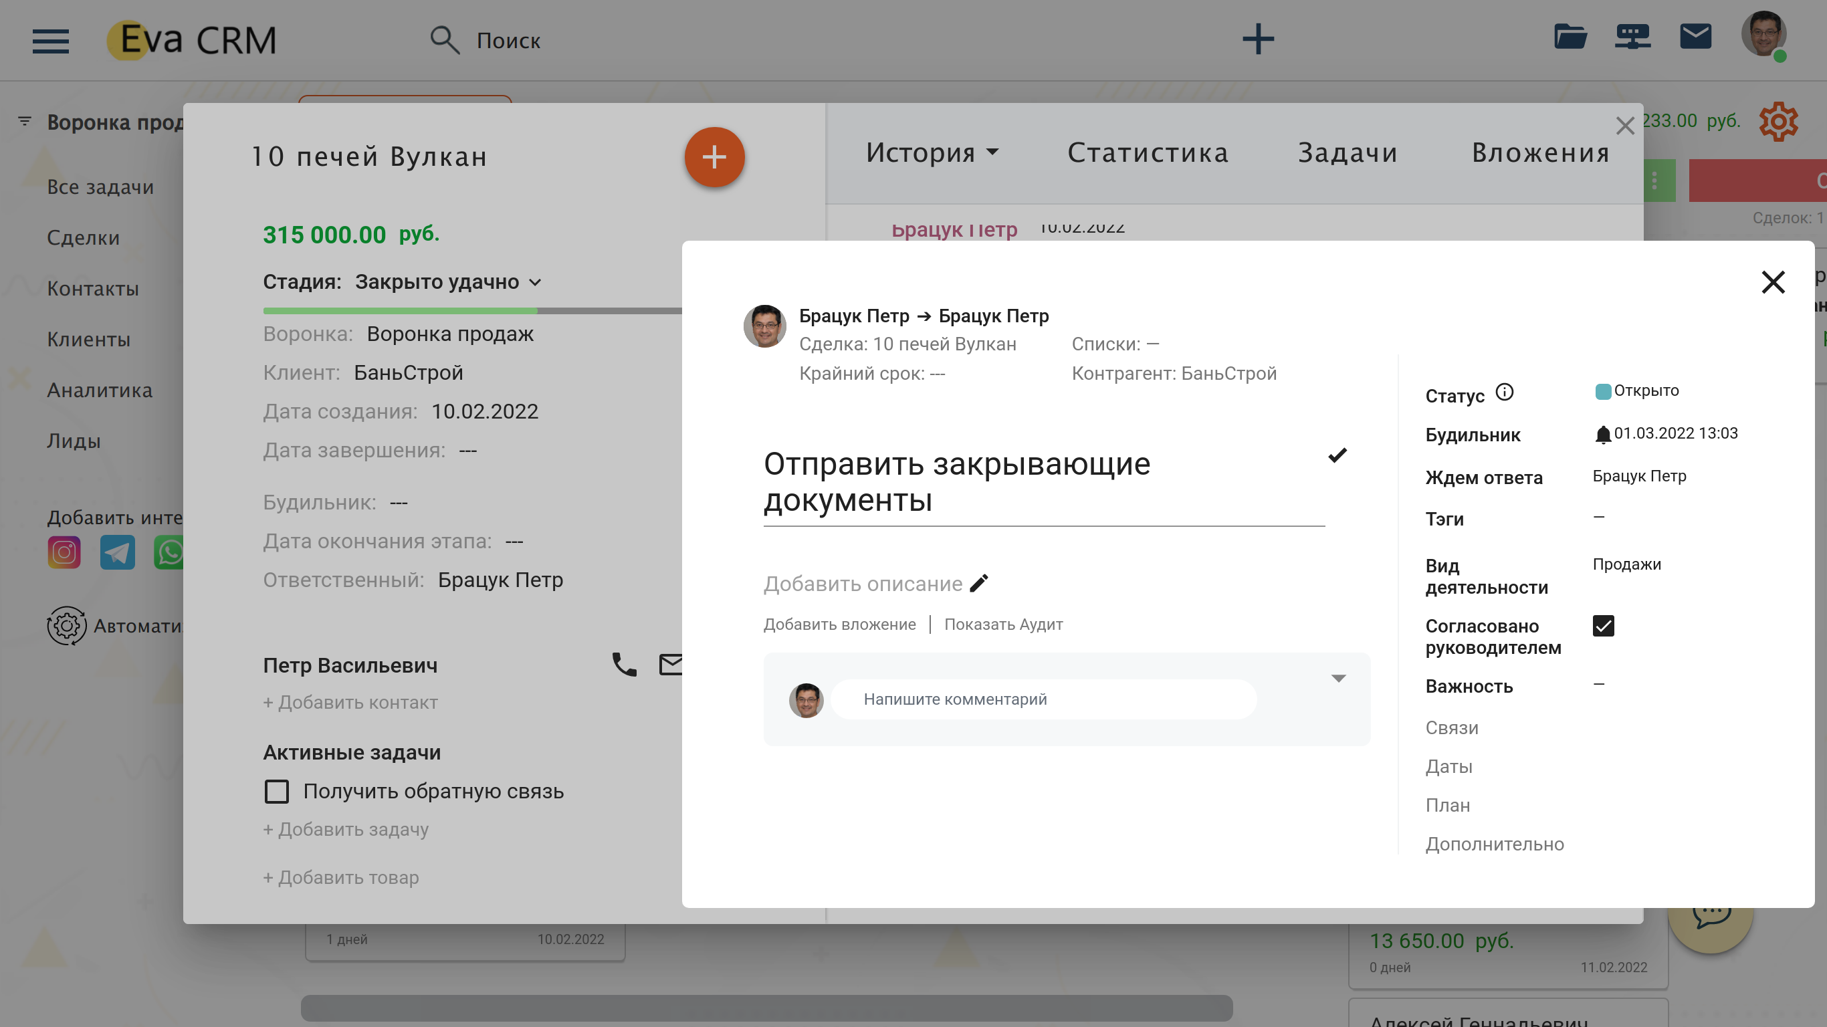This screenshot has width=1827, height=1027.
Task: Switch to the Статистика tab
Action: pos(1148,152)
